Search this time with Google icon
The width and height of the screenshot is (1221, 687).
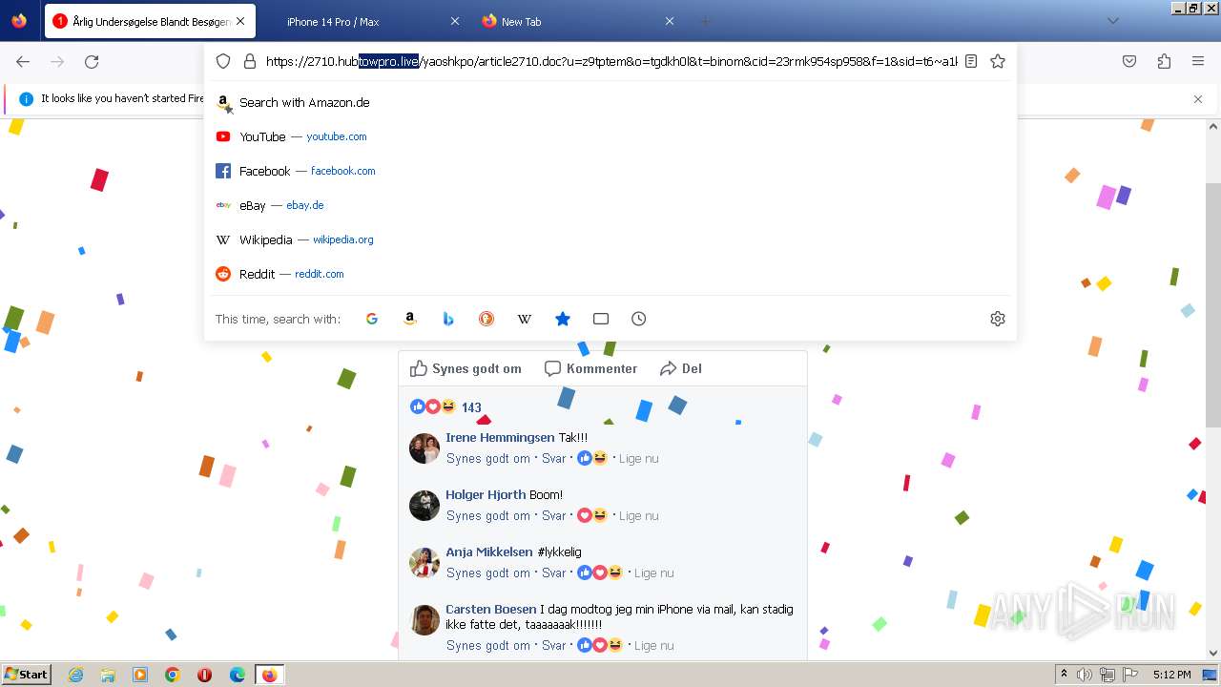372,319
